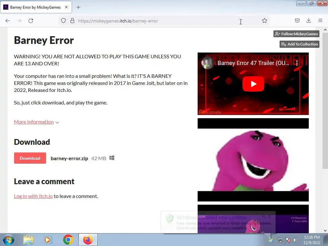Open the Firefox downloads arrow icon

(x=308, y=20)
